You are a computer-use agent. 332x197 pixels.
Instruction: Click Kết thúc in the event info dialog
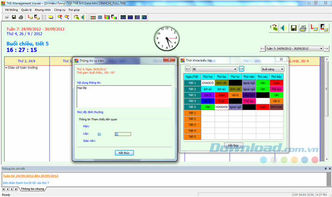tap(124, 153)
